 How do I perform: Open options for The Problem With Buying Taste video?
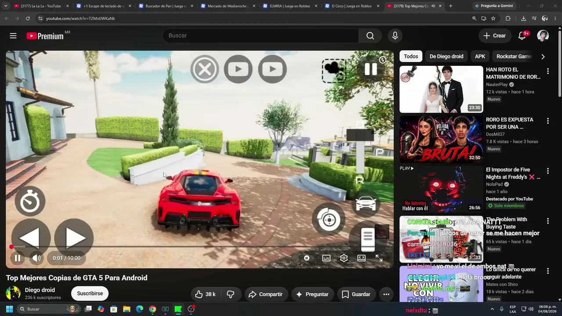pyautogui.click(x=548, y=221)
